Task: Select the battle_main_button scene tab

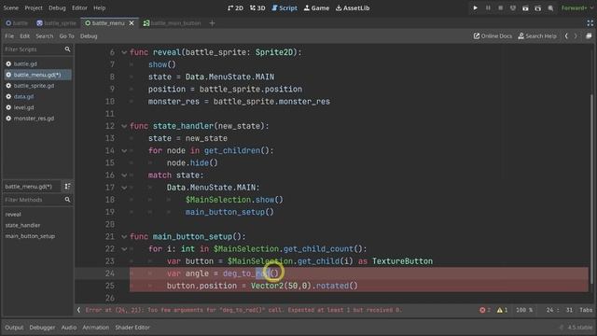Action: [172, 23]
